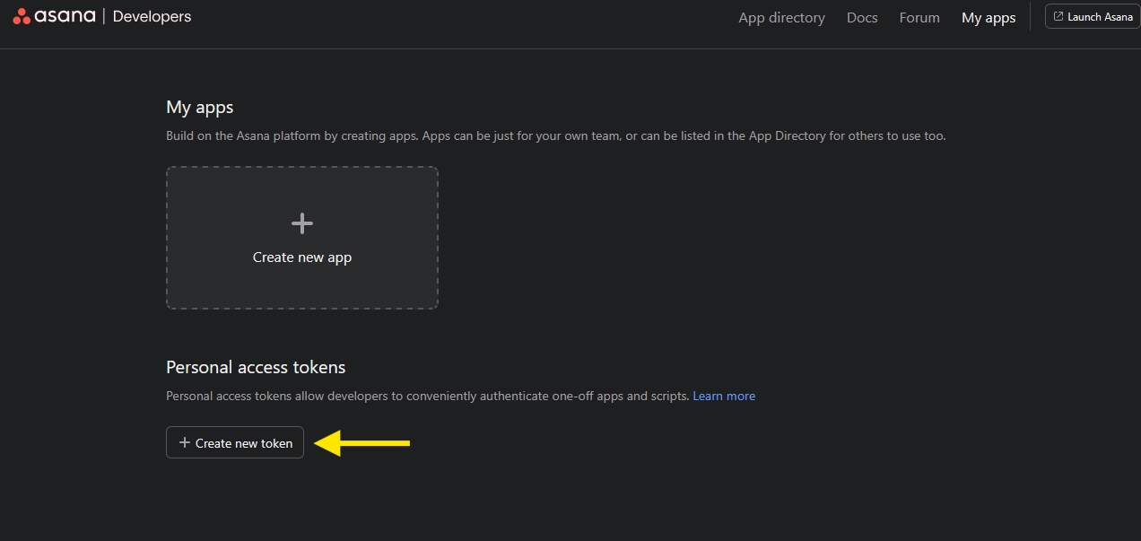The width and height of the screenshot is (1141, 541).
Task: Click the personal access tokens description text
Action: coord(428,396)
